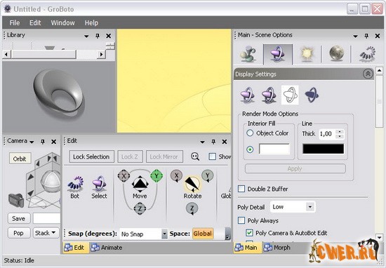Screen dimensions: 386x268
Task: Click the Pop camera button
Action: [x=19, y=233]
